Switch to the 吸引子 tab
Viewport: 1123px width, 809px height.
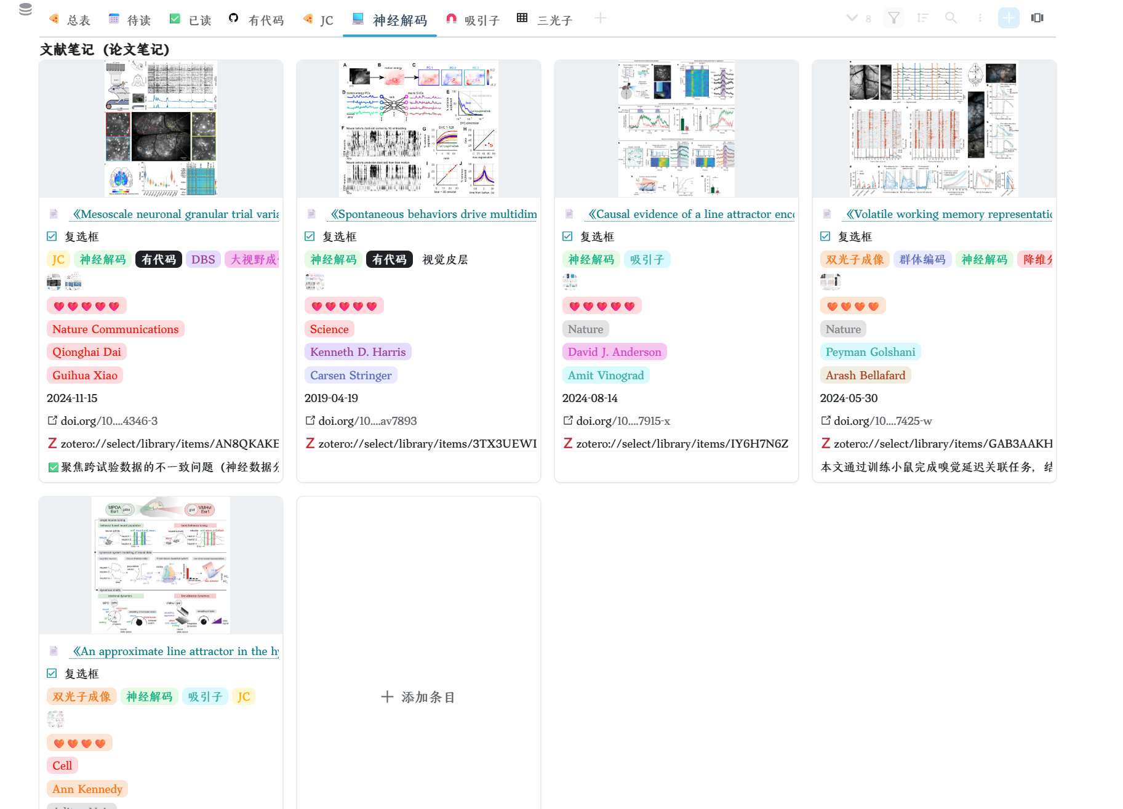[x=473, y=20]
